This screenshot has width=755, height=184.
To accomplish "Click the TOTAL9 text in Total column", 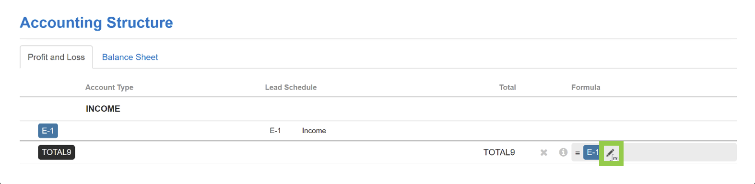I will 499,152.
